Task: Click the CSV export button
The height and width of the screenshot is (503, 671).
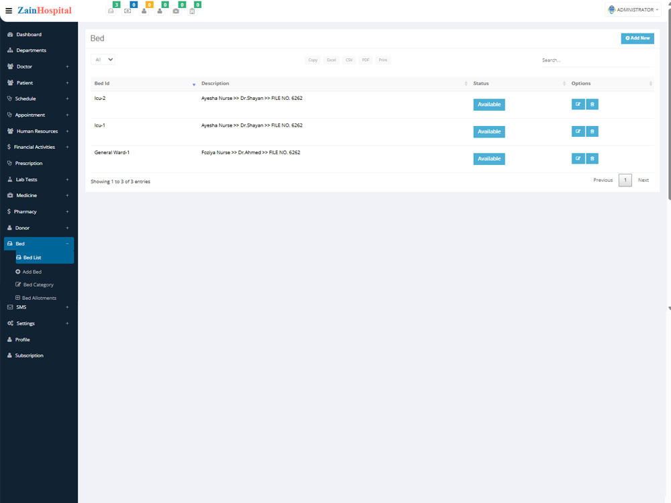Action: (349, 60)
